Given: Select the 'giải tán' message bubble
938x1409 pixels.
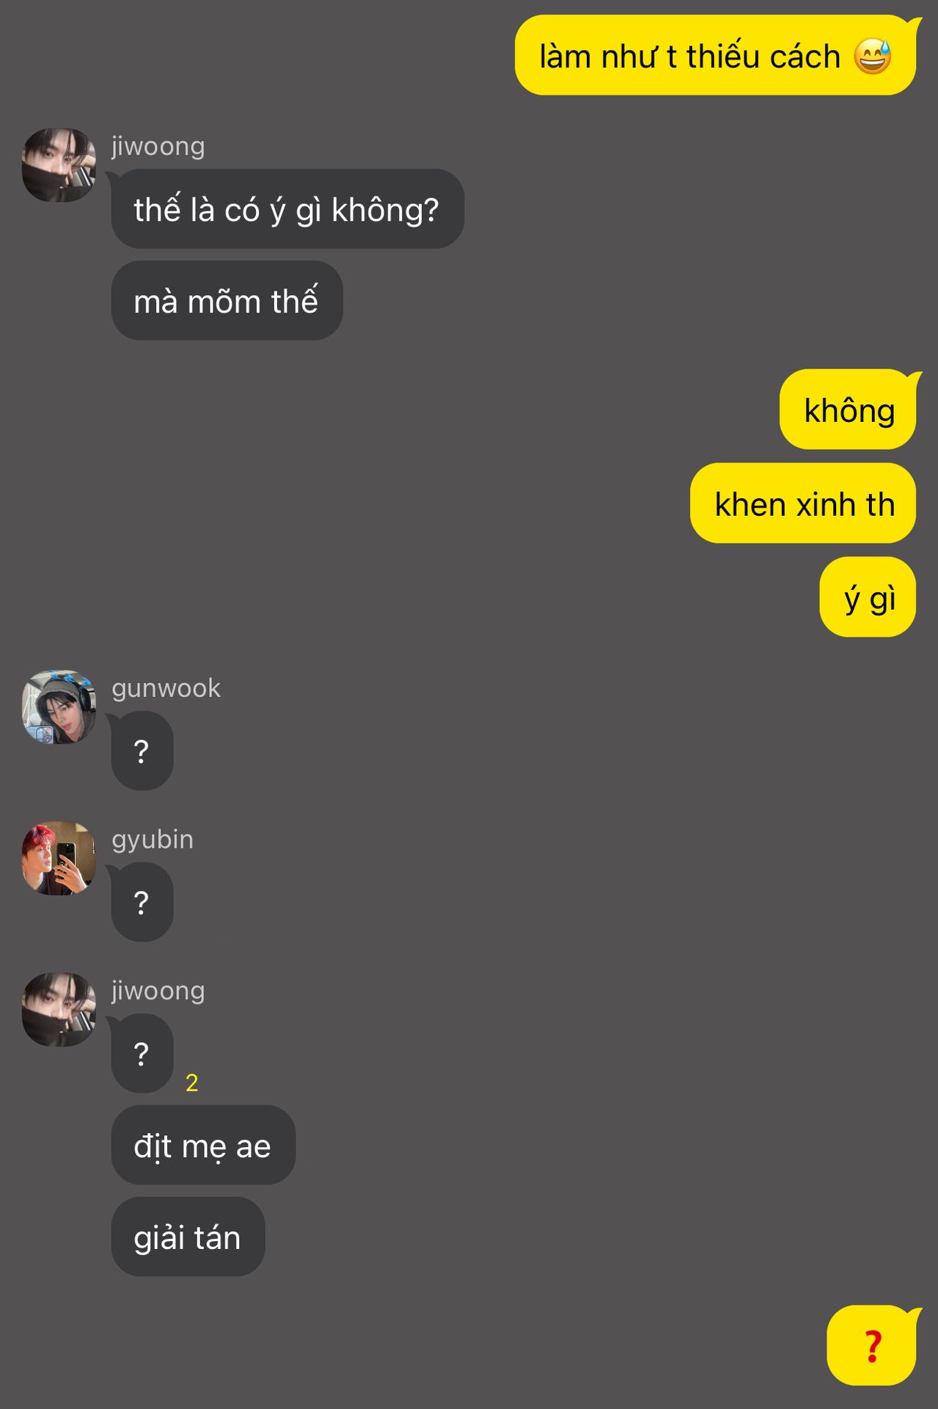Looking at the screenshot, I should click(x=188, y=1237).
